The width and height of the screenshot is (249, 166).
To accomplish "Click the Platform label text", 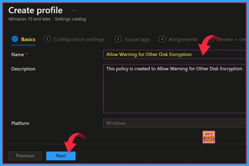I will point(20,123).
